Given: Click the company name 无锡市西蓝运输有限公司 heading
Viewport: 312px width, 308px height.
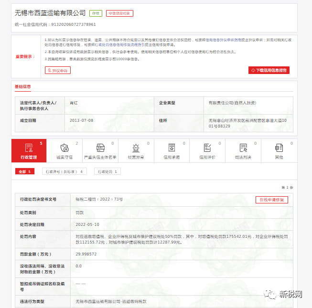Looking at the screenshot, I should [50, 13].
